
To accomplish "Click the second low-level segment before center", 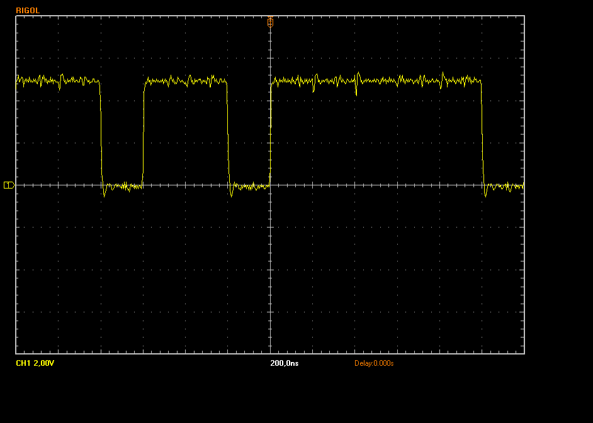I will (x=250, y=186).
